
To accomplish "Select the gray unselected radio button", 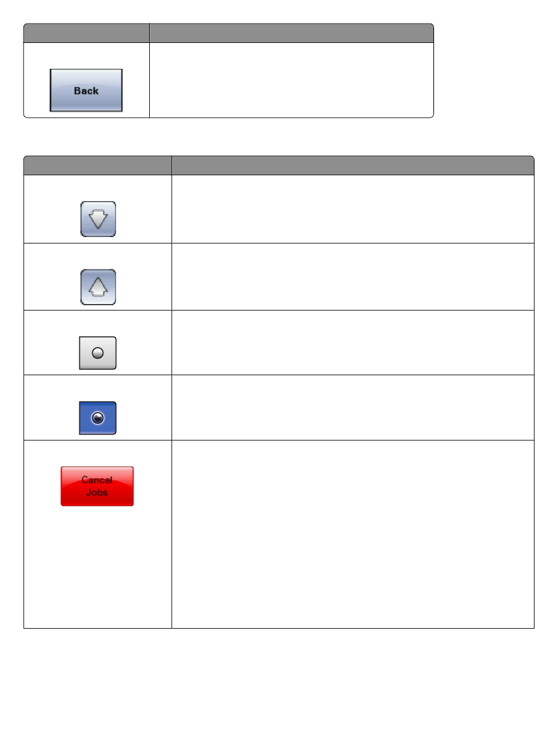I will tap(98, 353).
